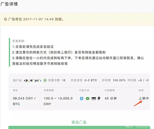Click the bank card payment icon
The image size is (154, 129).
point(94,98)
